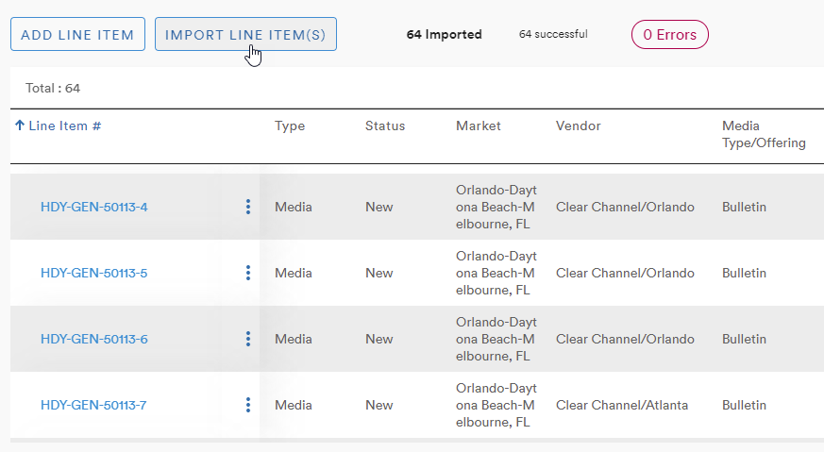
Task: Click Bulletin in the 50113-4 row
Action: [x=744, y=207]
